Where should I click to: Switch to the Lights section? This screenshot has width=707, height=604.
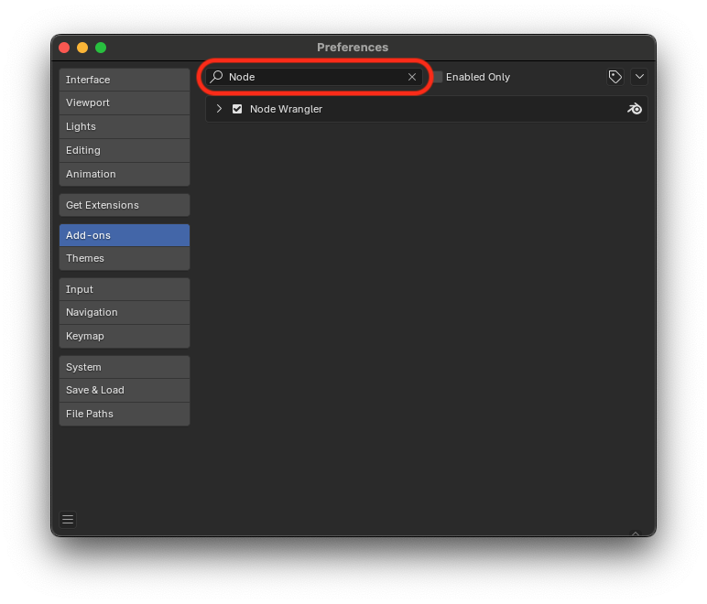click(x=125, y=126)
